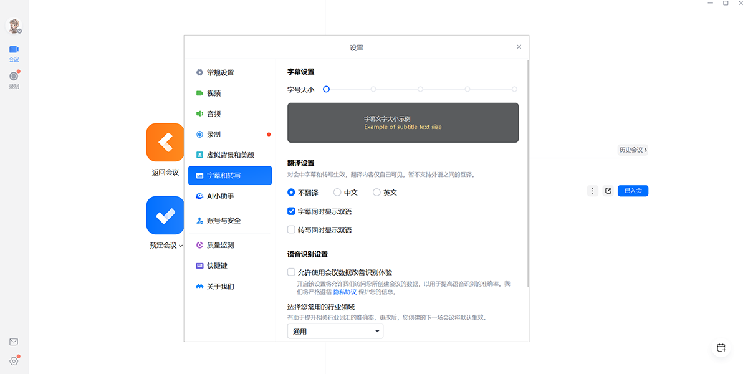The width and height of the screenshot is (748, 374).
Task: Set subtitle font size slider to middle stop
Action: tap(421, 89)
